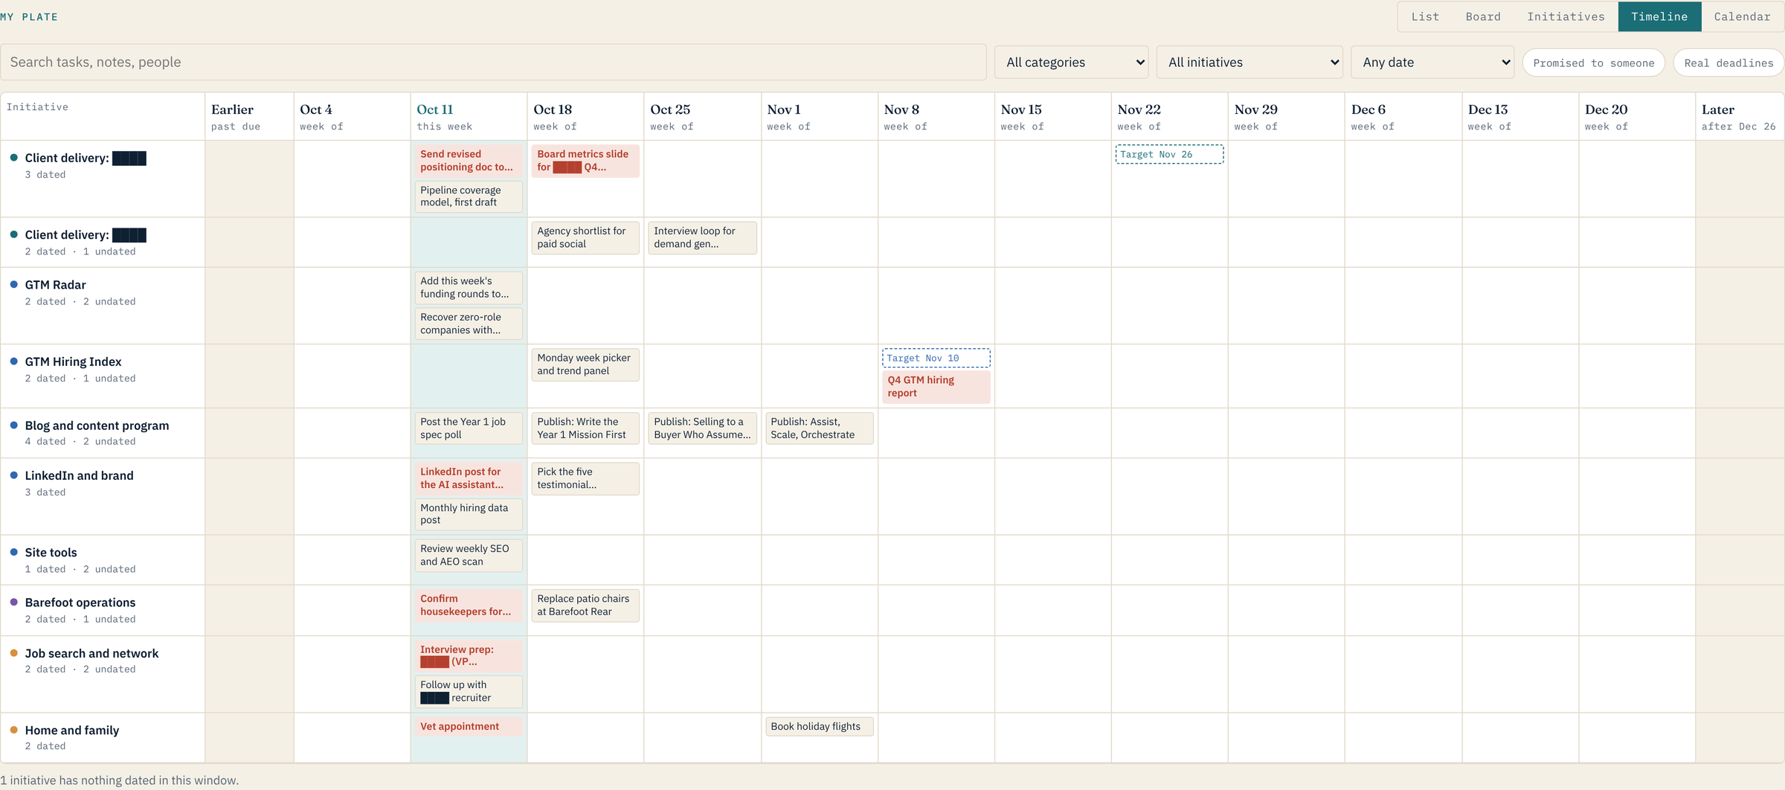Open the Calendar view tab

[x=1742, y=16]
